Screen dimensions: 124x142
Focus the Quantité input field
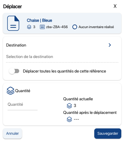(x=23, y=105)
